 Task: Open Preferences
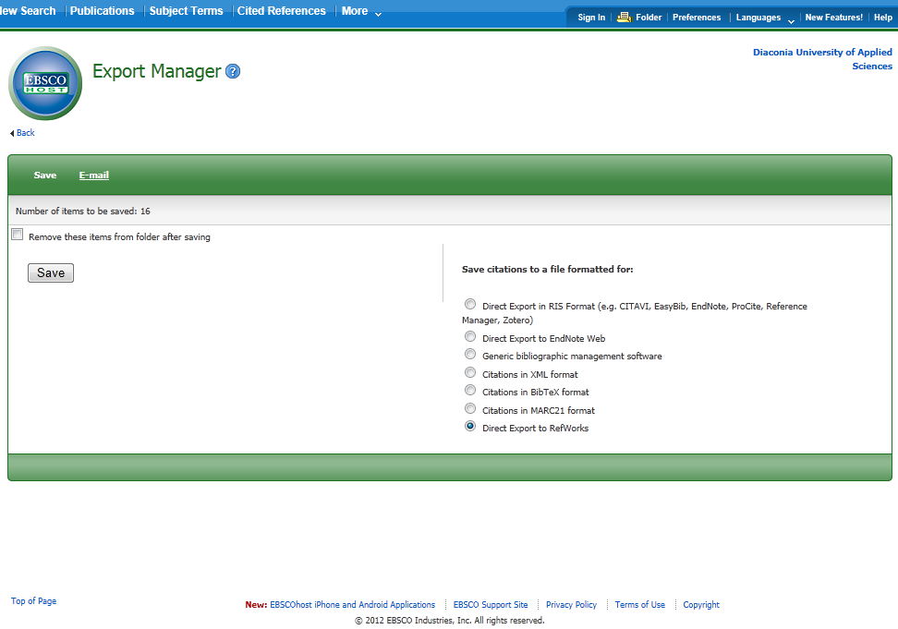click(x=697, y=18)
